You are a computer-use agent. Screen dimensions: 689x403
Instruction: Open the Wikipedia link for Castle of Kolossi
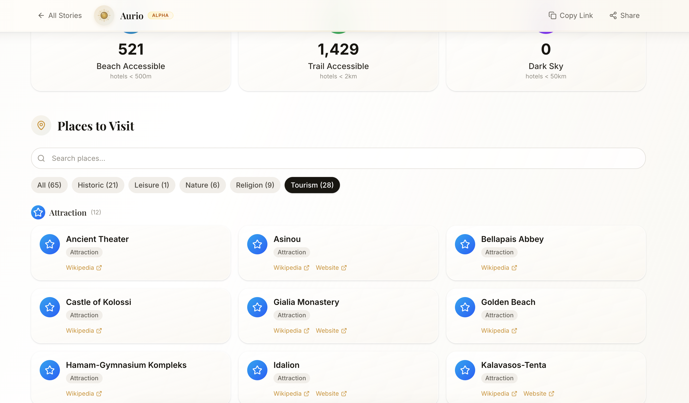pos(80,330)
